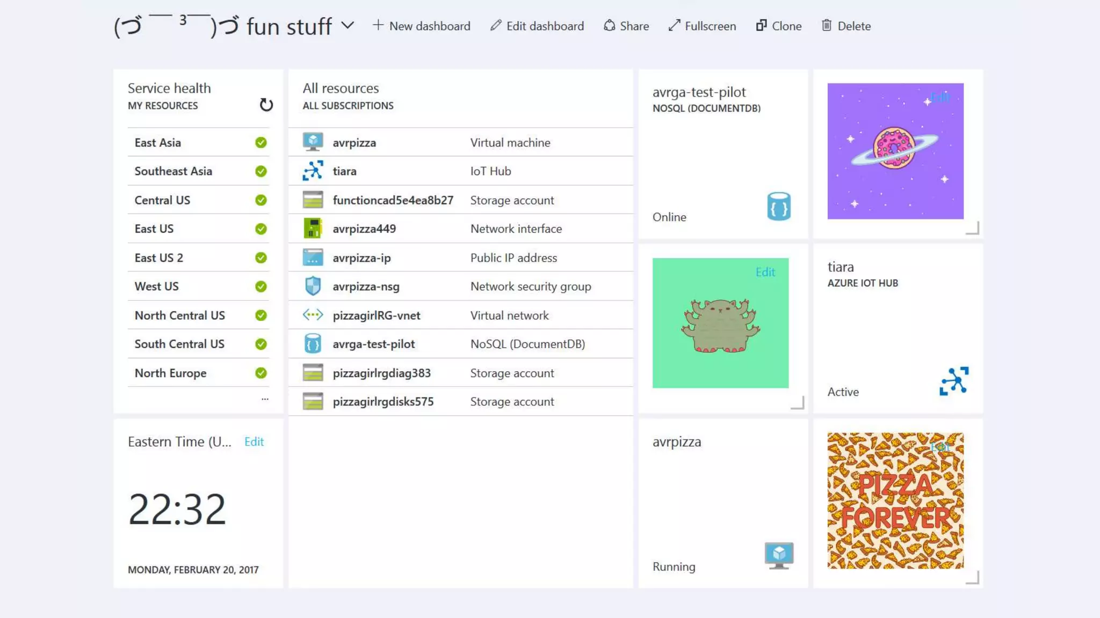Click pizzagirlrgdiag383 storage icon
Screen dimensions: 1100x618
tap(313, 373)
